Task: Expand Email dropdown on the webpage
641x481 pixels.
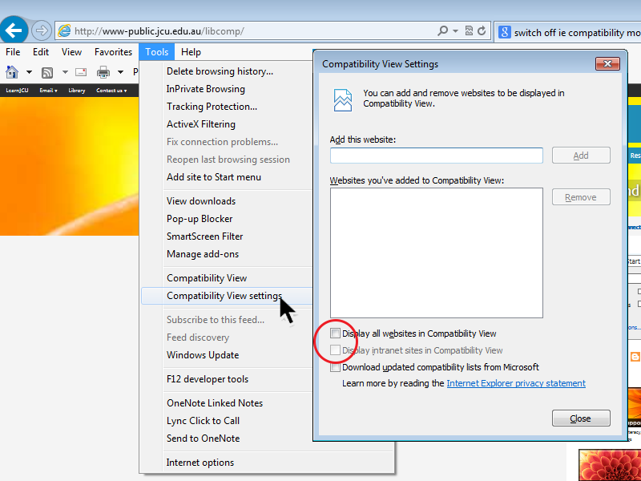Action: 48,91
